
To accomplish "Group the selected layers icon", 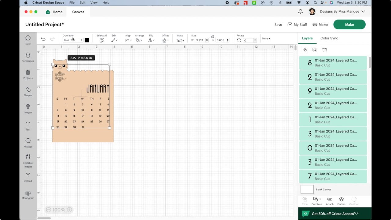I will tap(305, 50).
